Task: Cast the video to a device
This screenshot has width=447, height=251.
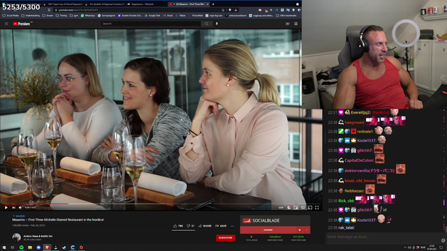Action: (310, 208)
